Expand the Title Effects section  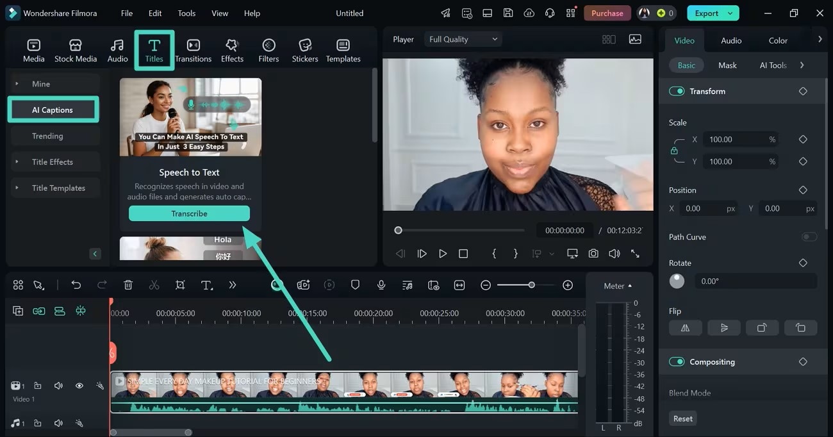coord(51,161)
